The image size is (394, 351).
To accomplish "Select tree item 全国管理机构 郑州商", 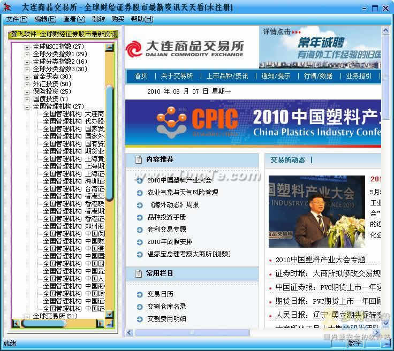I will pos(74,226).
